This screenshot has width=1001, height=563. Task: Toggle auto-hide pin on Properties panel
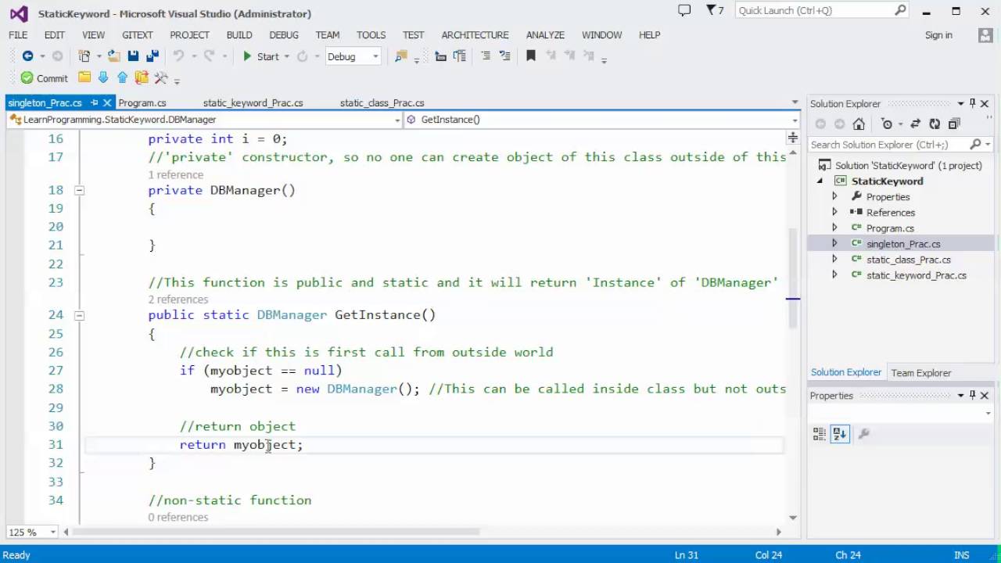pyautogui.click(x=973, y=395)
